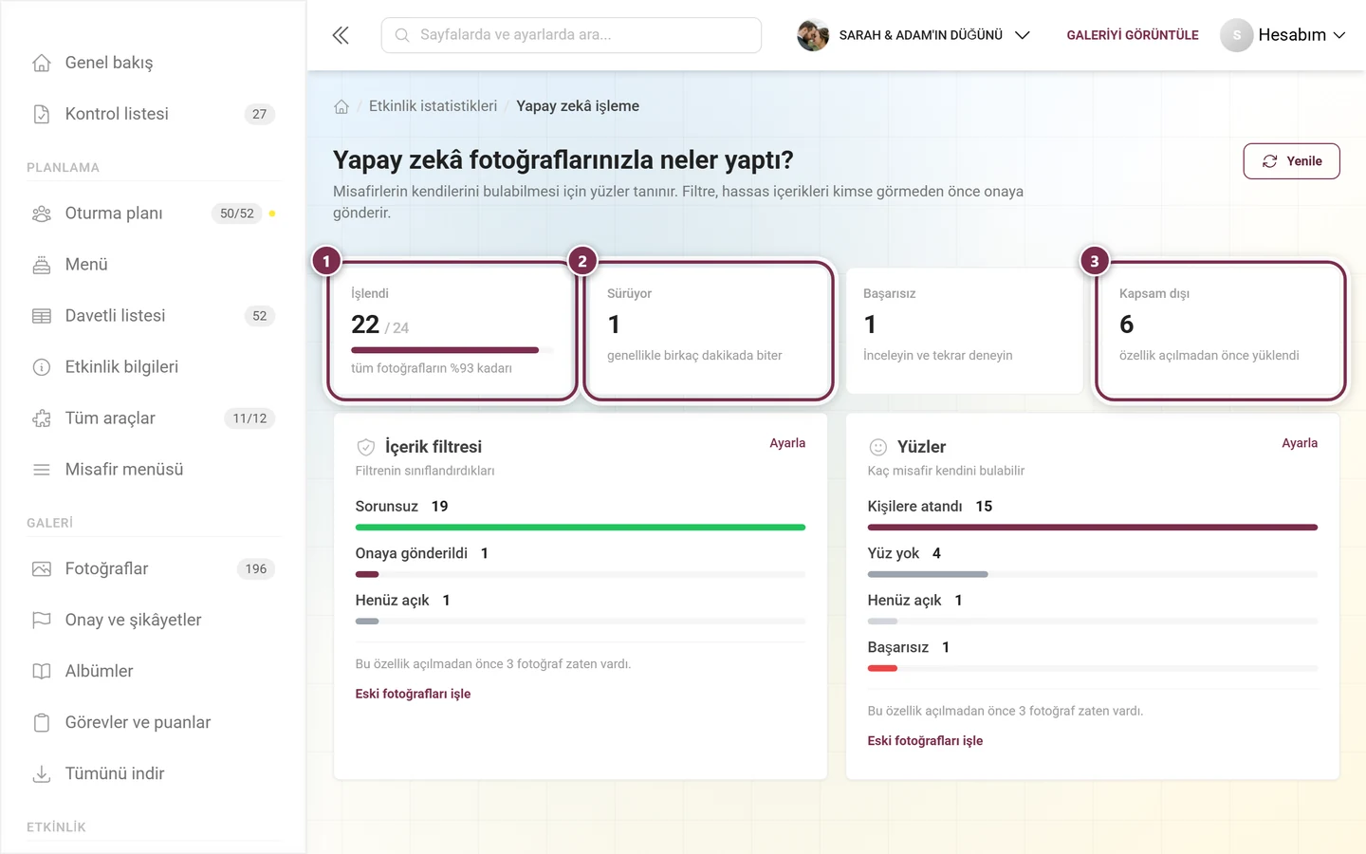Click the Etkinlik bilgileri info icon
1366x854 pixels.
42,367
